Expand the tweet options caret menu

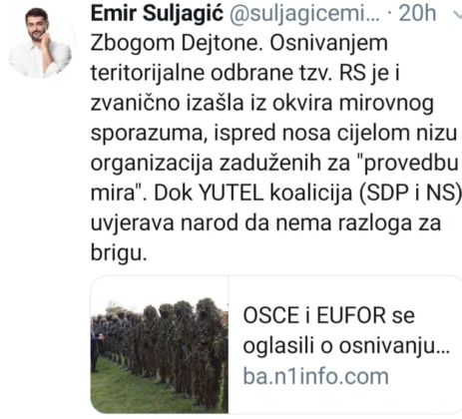(457, 14)
